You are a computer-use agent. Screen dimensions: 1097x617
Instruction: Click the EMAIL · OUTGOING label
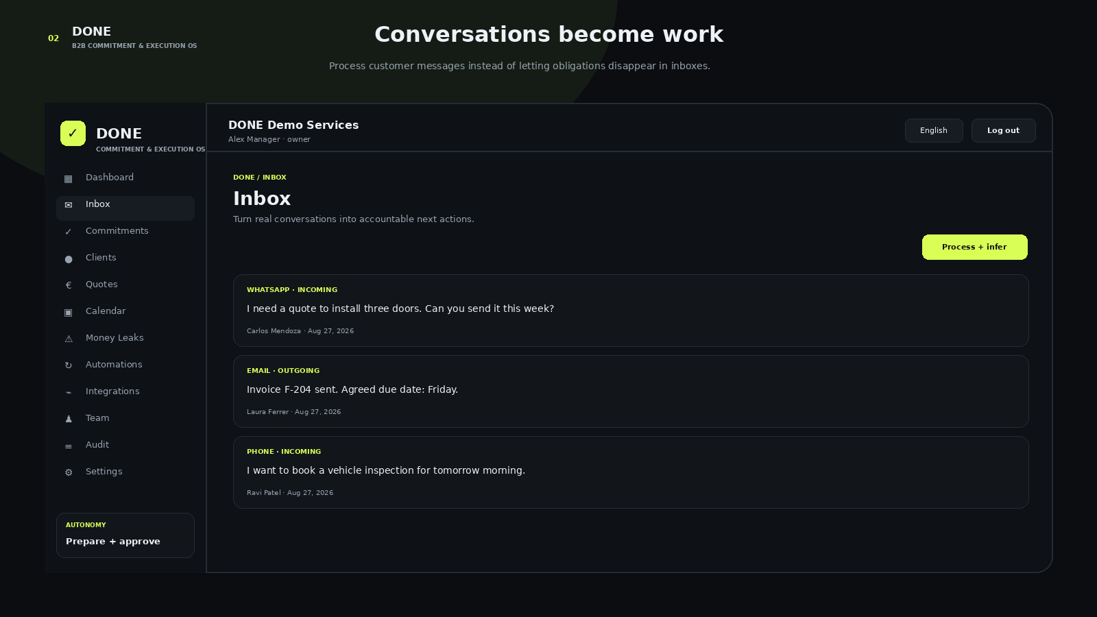click(283, 371)
